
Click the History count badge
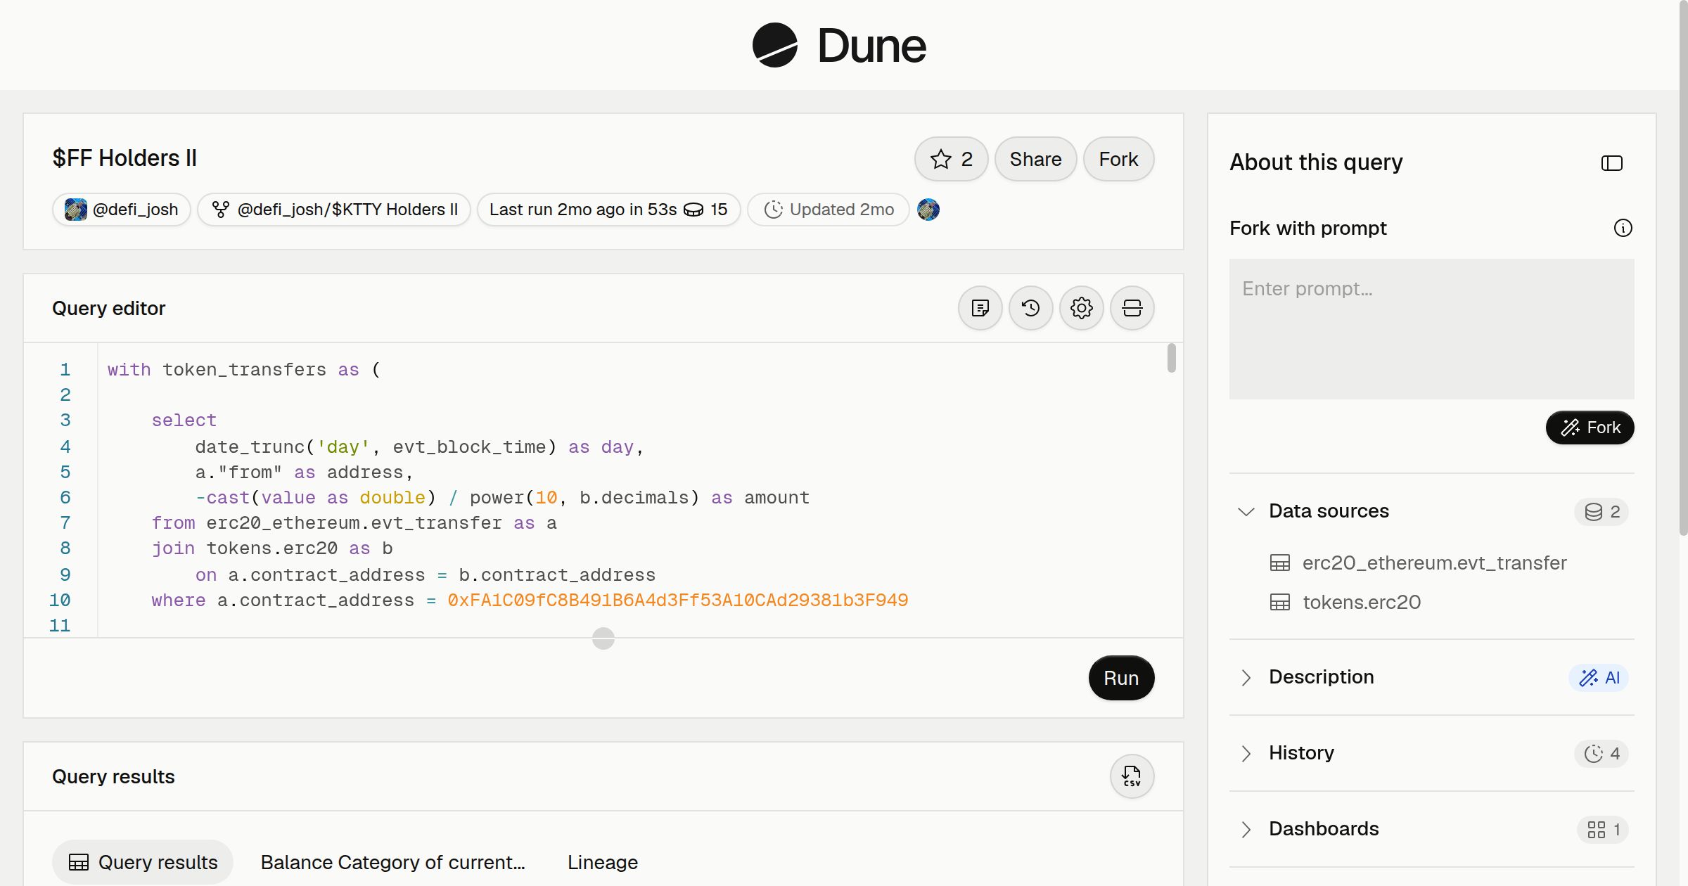click(1601, 754)
